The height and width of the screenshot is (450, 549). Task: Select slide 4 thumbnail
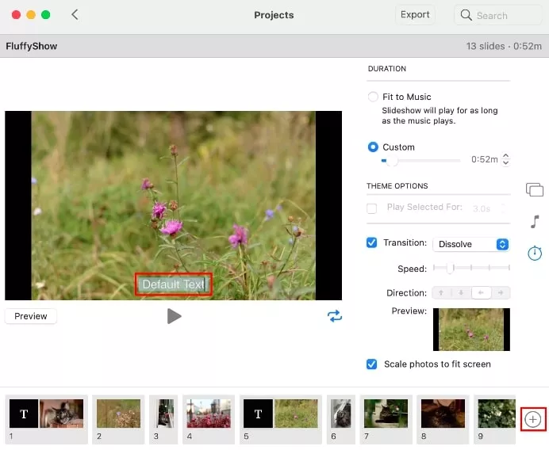(x=209, y=414)
